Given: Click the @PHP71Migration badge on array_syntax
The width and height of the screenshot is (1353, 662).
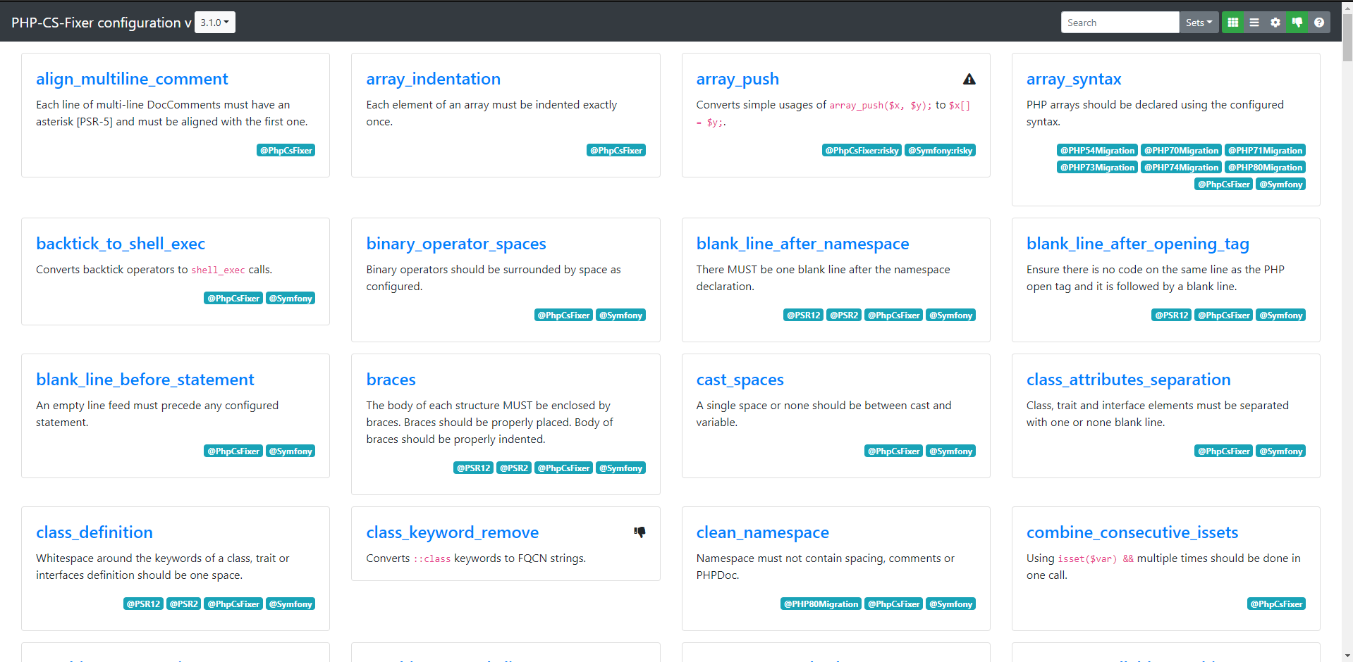Looking at the screenshot, I should click(x=1265, y=151).
